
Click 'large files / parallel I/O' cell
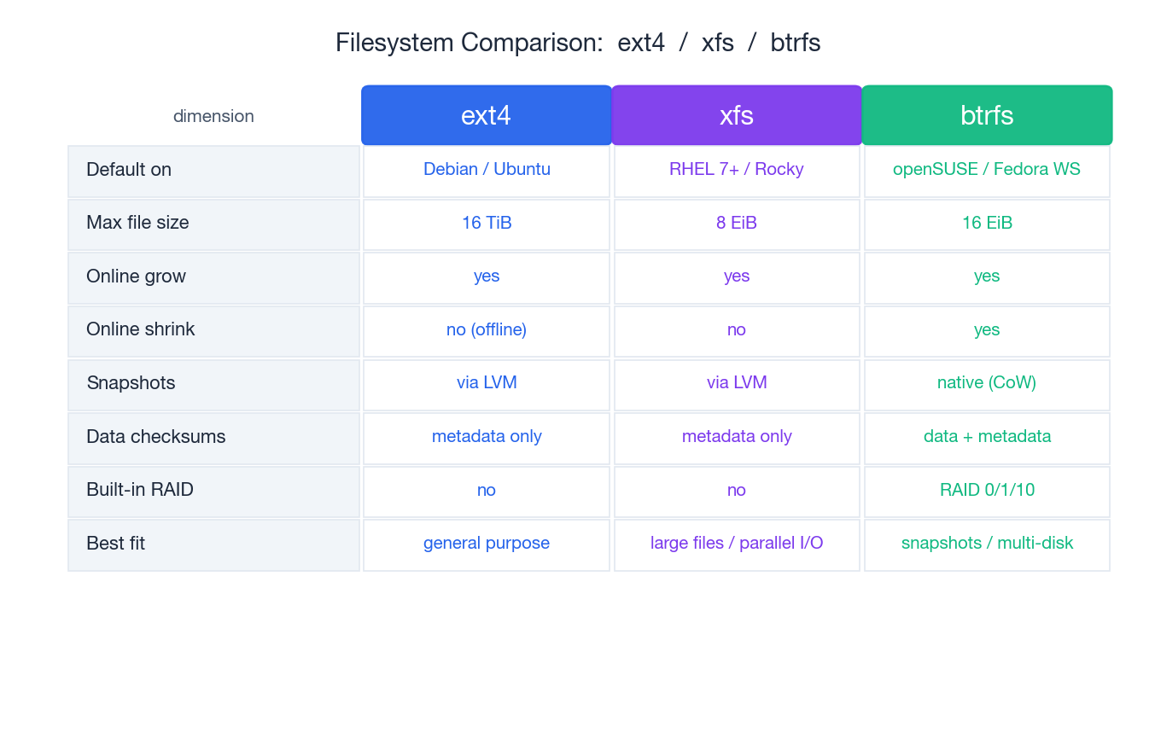(736, 544)
